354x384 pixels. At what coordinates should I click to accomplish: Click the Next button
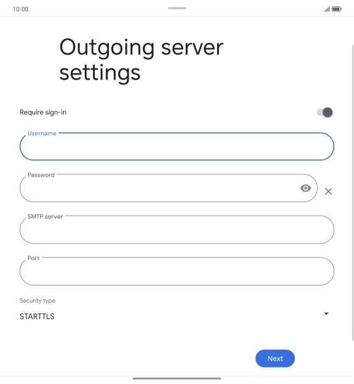coord(275,359)
